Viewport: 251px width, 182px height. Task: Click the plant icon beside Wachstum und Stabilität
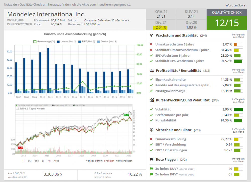(x=151, y=35)
